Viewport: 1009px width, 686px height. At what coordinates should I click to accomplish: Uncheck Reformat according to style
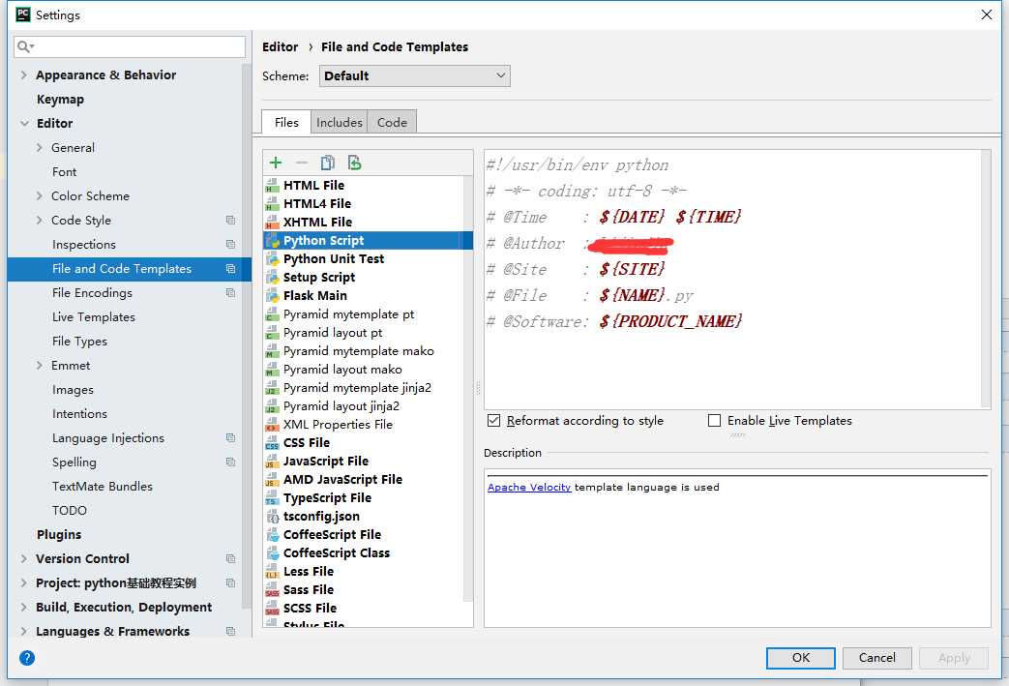tap(493, 421)
